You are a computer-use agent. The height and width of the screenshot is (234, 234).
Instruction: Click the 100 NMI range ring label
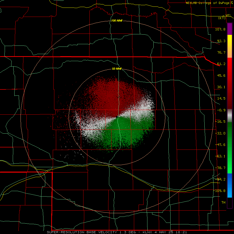pos(117,21)
